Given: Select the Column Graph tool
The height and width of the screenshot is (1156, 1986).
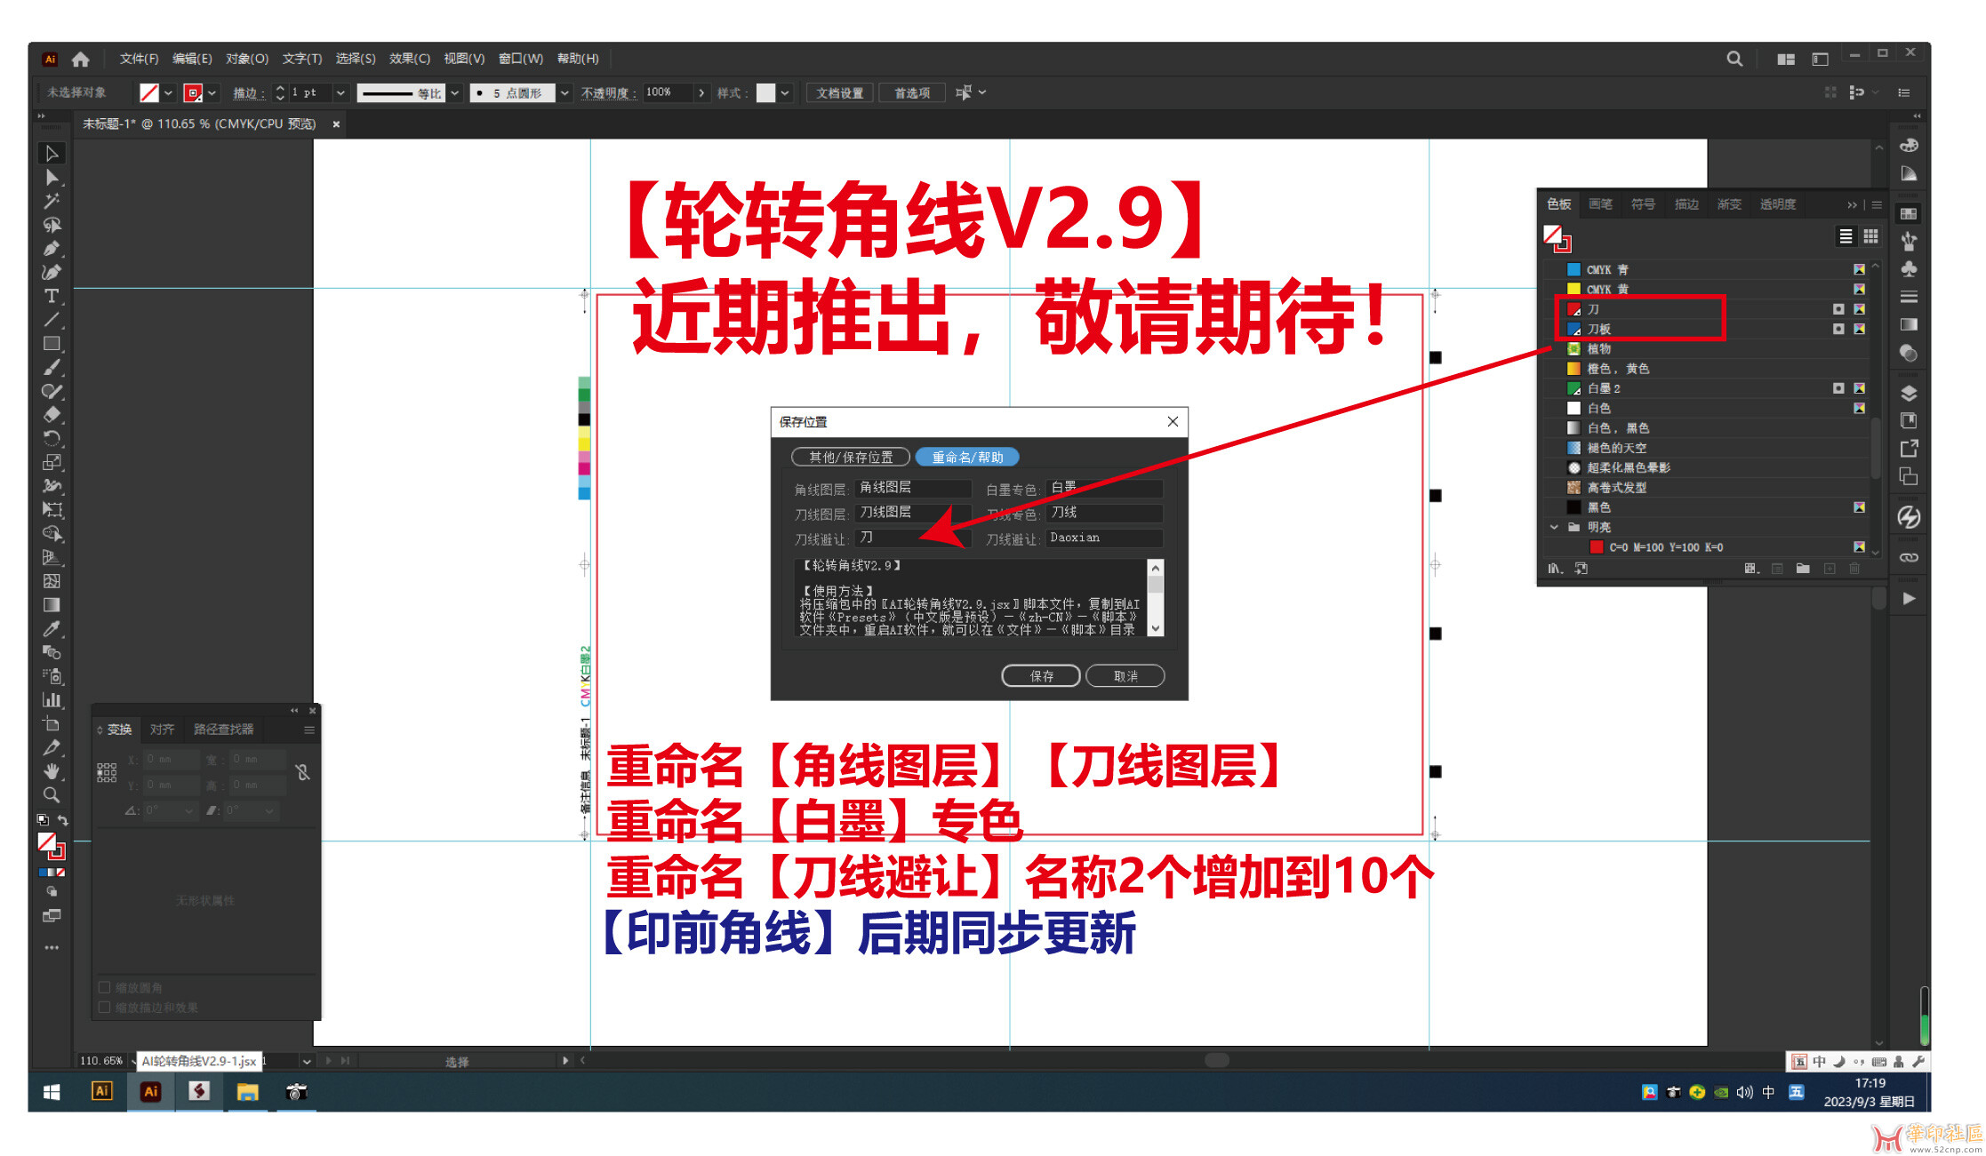Looking at the screenshot, I should pos(52,700).
